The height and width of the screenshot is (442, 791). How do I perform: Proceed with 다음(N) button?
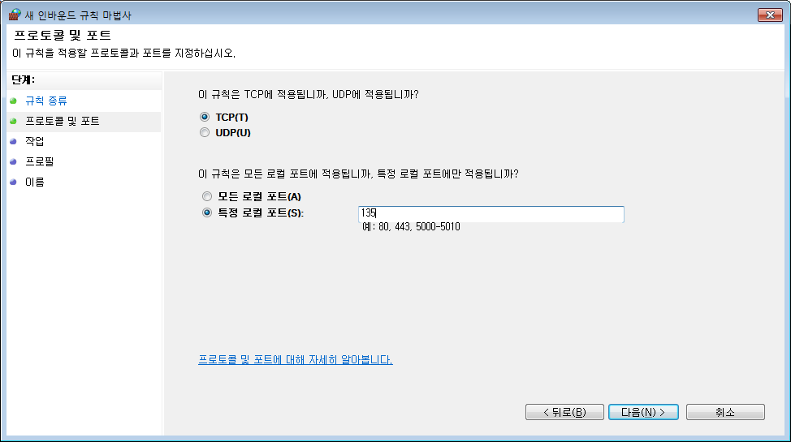point(643,412)
